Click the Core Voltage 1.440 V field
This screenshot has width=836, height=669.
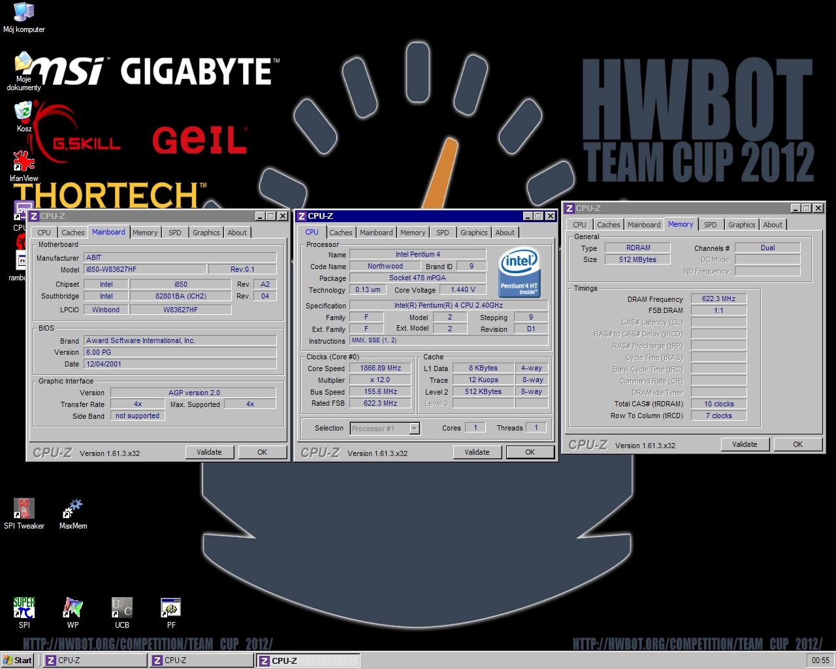[462, 289]
